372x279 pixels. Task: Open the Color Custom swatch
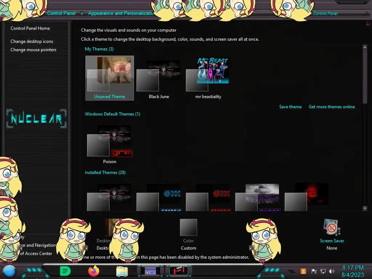pyautogui.click(x=189, y=227)
